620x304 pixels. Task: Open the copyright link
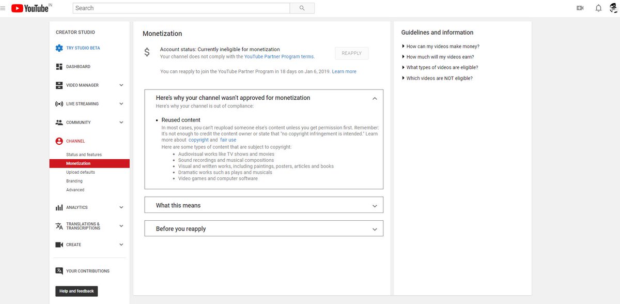click(198, 140)
